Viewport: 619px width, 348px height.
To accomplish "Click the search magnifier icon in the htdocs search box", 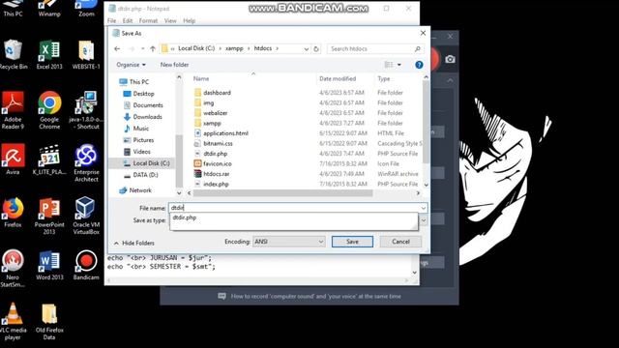I will pos(417,49).
